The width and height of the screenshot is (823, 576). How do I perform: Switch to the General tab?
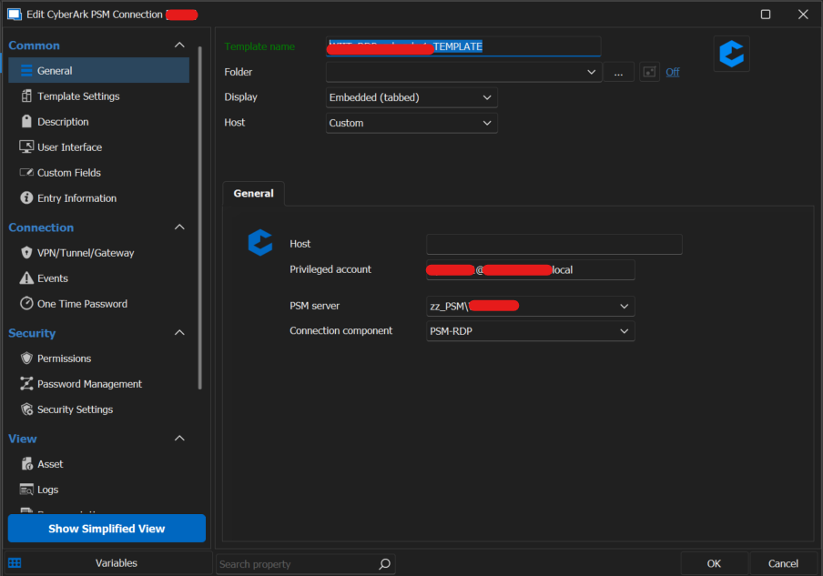(253, 193)
